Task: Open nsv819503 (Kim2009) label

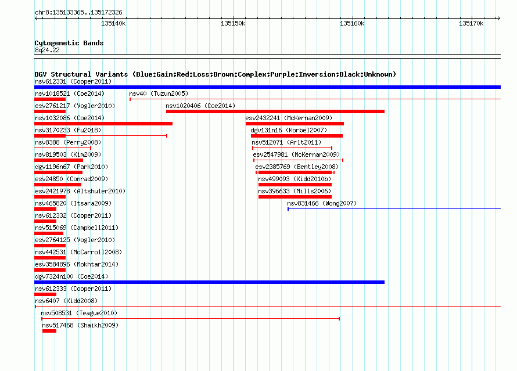Action: 68,154
